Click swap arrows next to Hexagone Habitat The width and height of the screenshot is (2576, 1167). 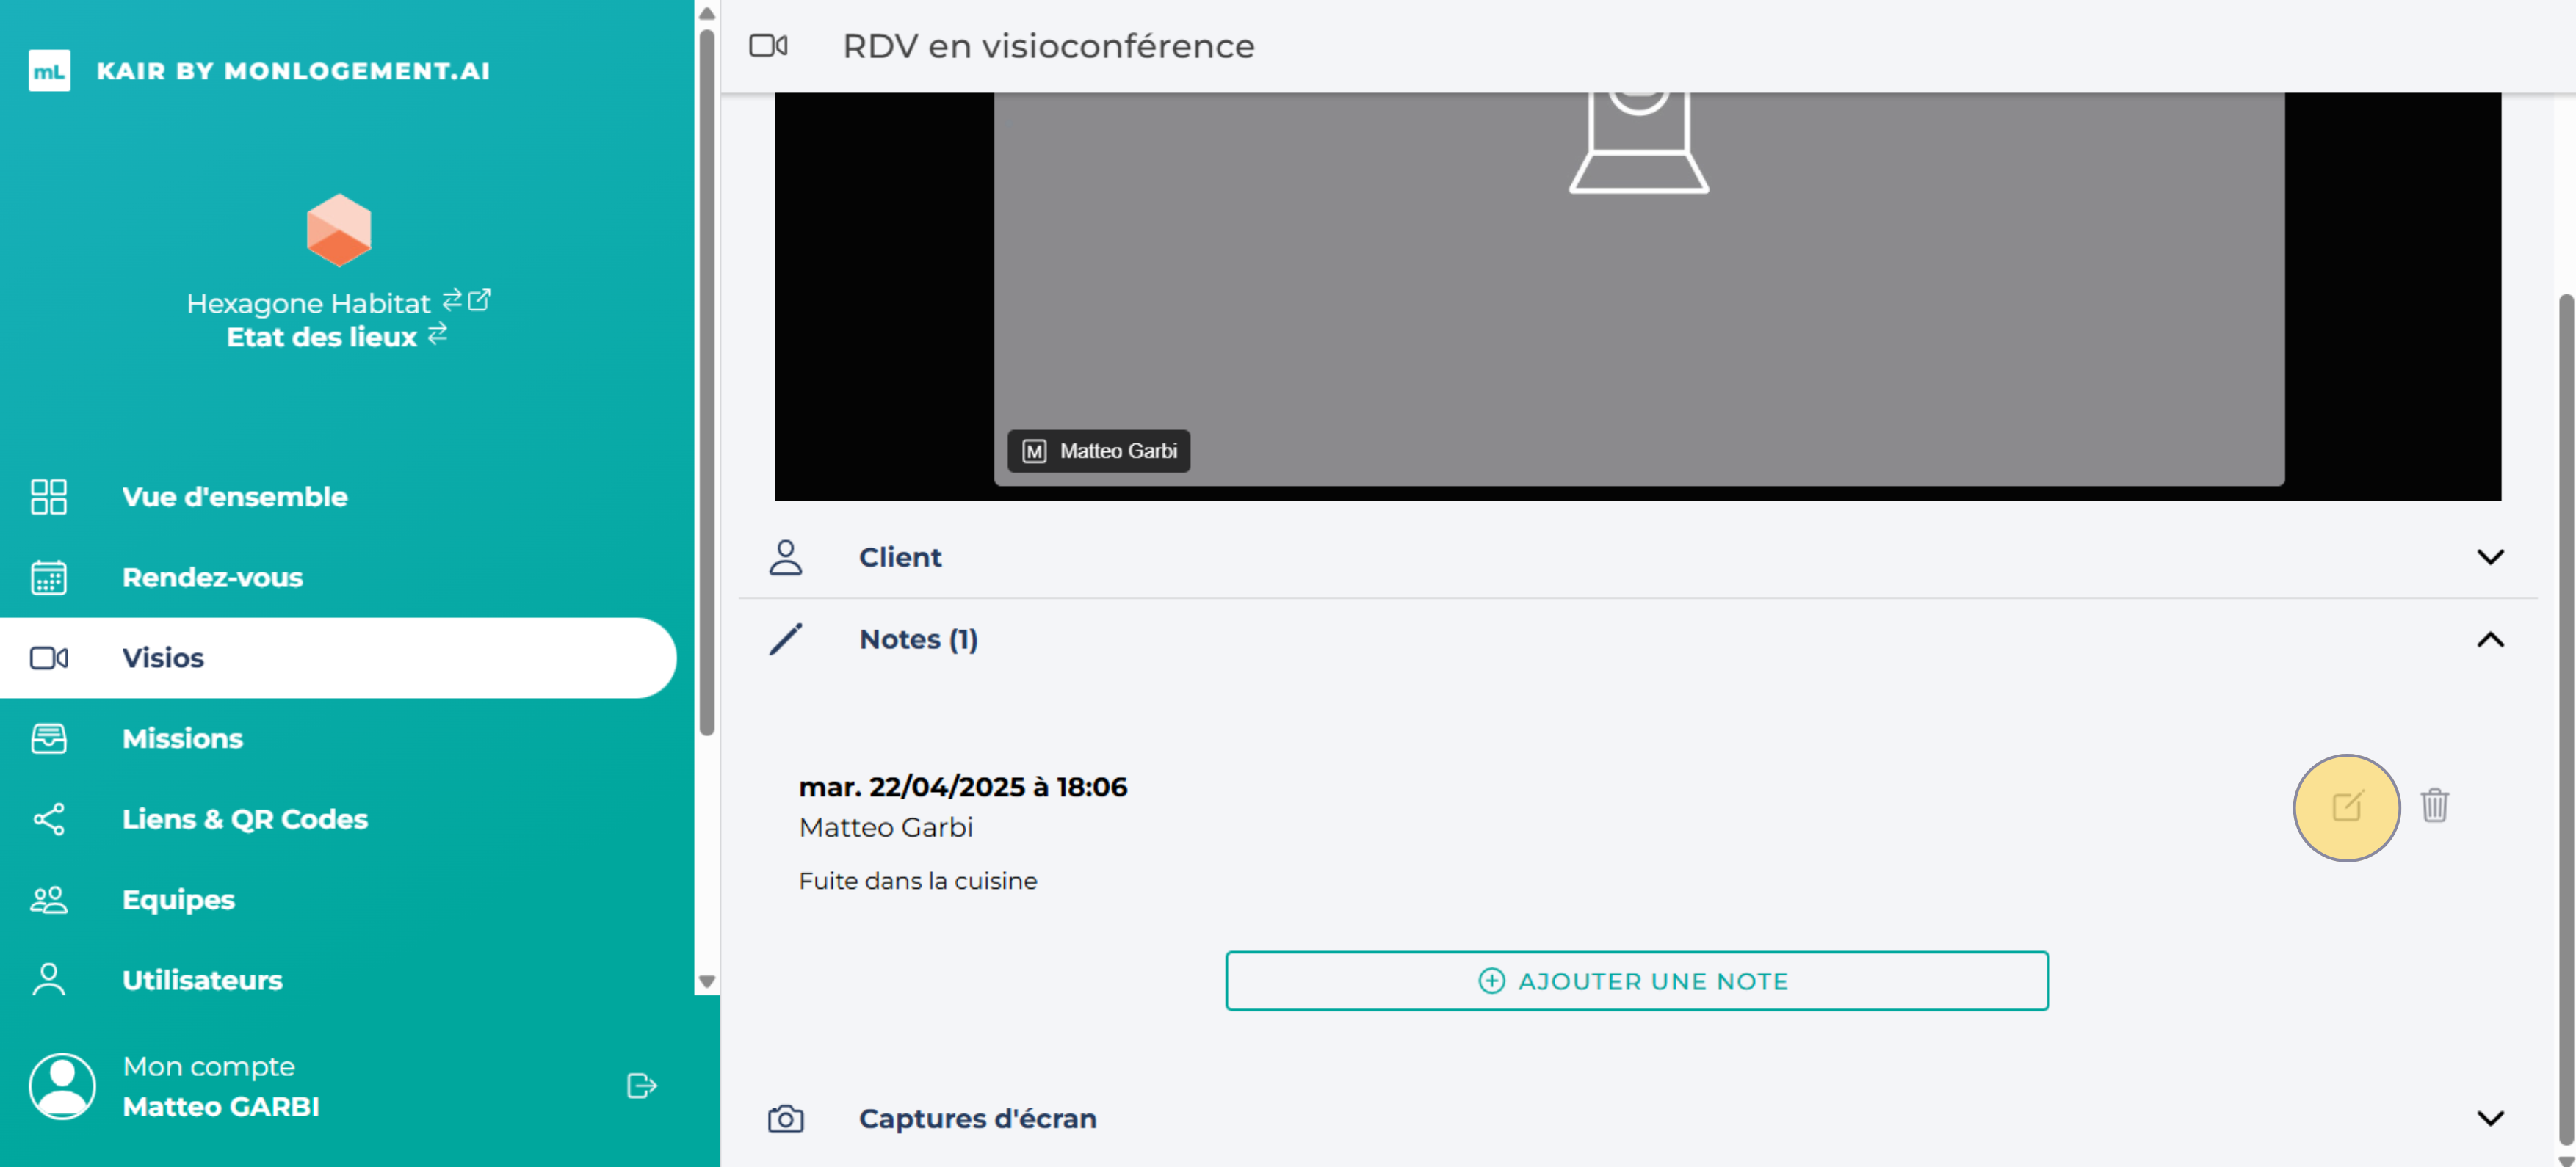[452, 299]
